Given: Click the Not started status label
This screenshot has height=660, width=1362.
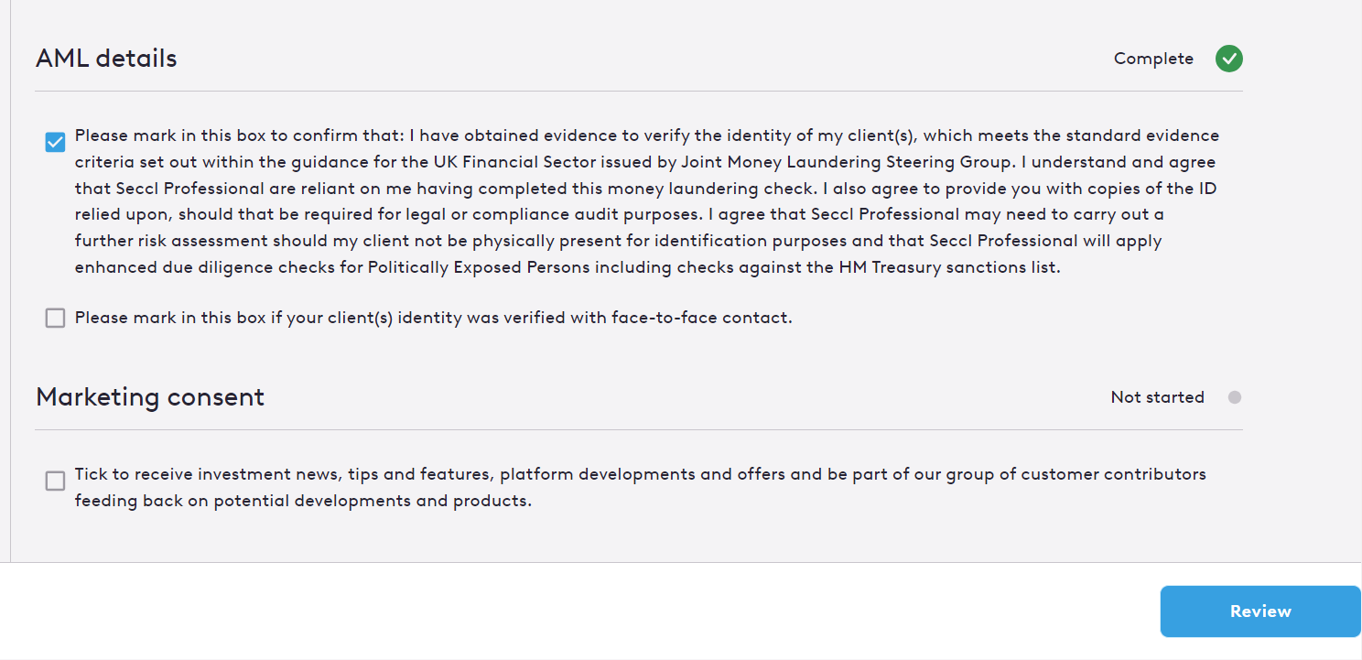Looking at the screenshot, I should click(1157, 397).
